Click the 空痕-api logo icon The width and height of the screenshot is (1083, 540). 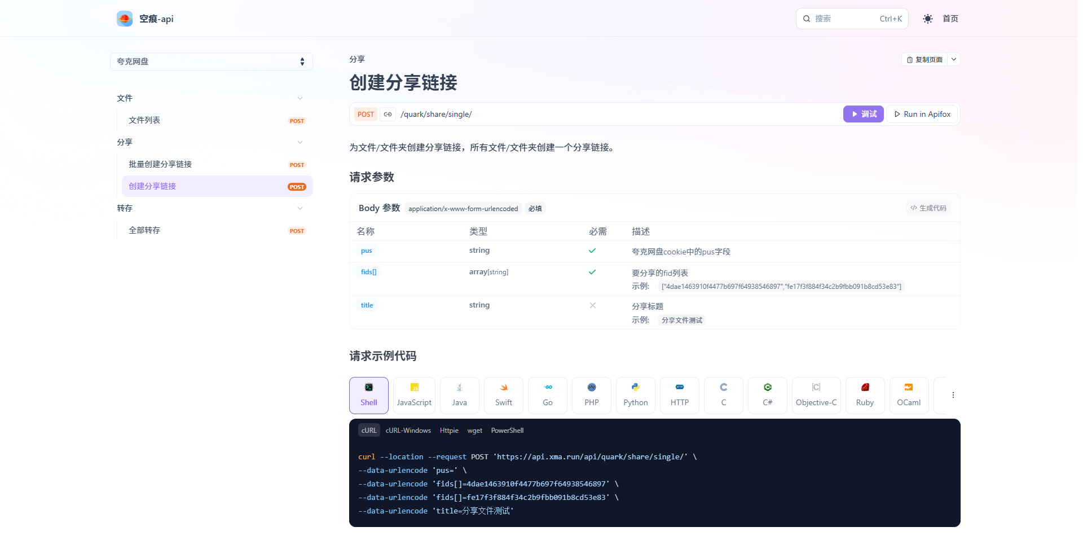click(125, 18)
